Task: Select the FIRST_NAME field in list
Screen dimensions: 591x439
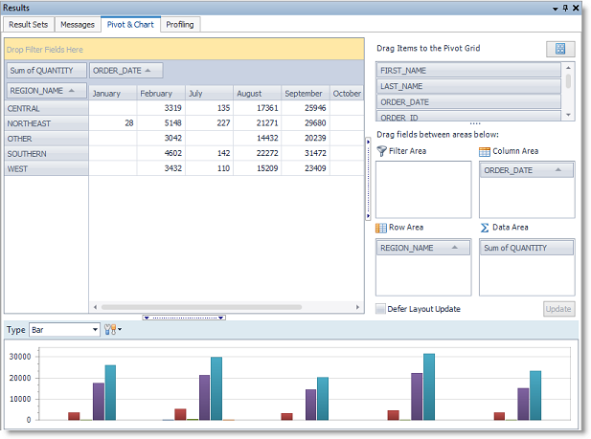Action: pos(467,71)
